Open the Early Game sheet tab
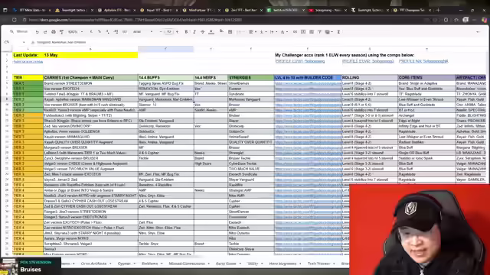The height and width of the screenshot is (275, 490). (x=226, y=264)
